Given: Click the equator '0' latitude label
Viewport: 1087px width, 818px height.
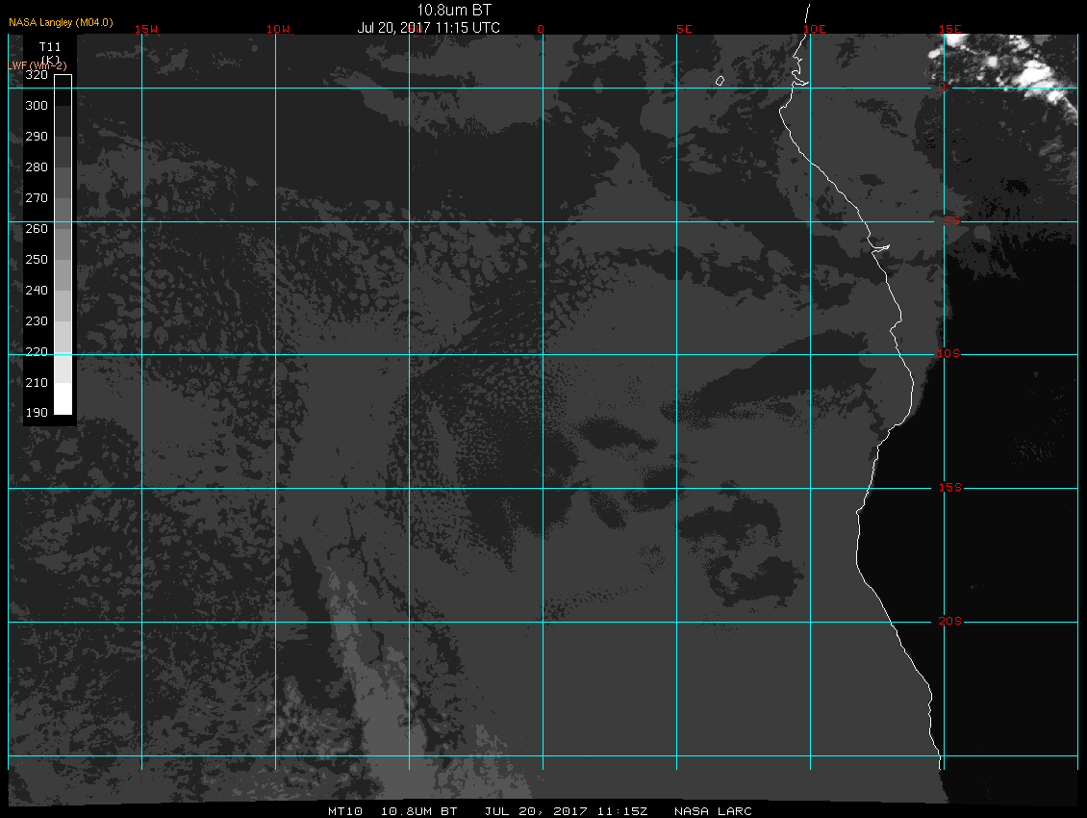Looking at the screenshot, I should pyautogui.click(x=942, y=87).
